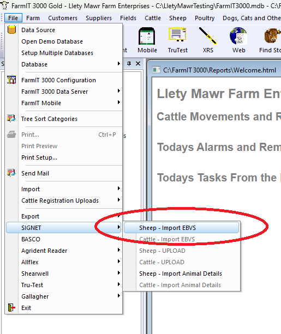Open the Mobile toolbar icon

(147, 36)
